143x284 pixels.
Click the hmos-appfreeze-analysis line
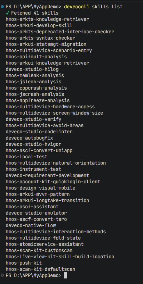(x=38, y=101)
